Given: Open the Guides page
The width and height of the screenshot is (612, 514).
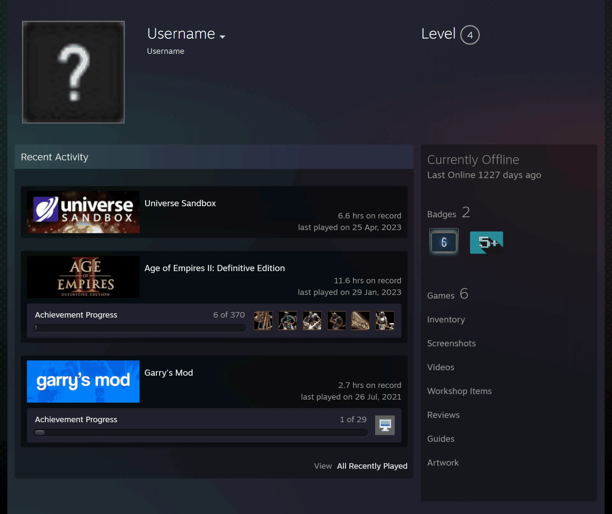Looking at the screenshot, I should [x=441, y=439].
